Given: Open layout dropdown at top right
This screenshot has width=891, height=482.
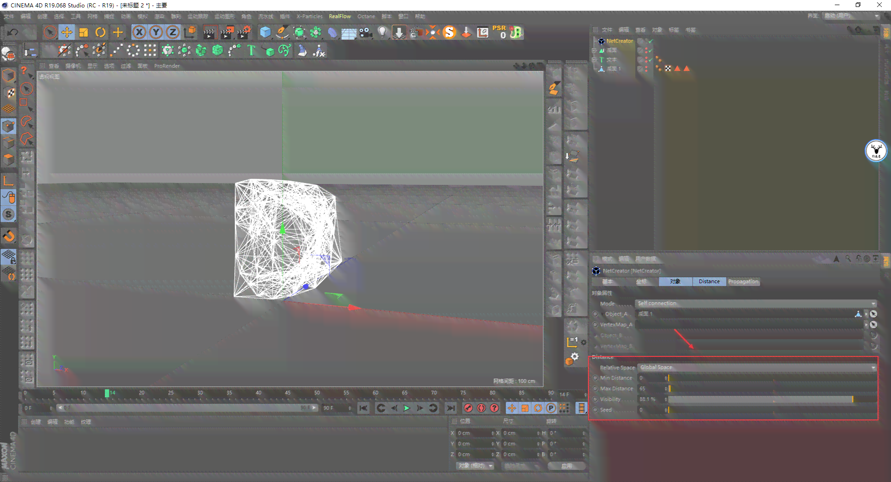Looking at the screenshot, I should click(x=852, y=16).
